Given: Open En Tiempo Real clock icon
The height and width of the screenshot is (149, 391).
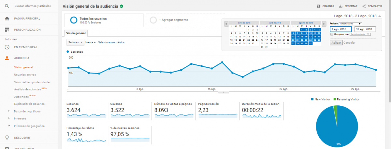Looking at the screenshot, I should (7, 47).
